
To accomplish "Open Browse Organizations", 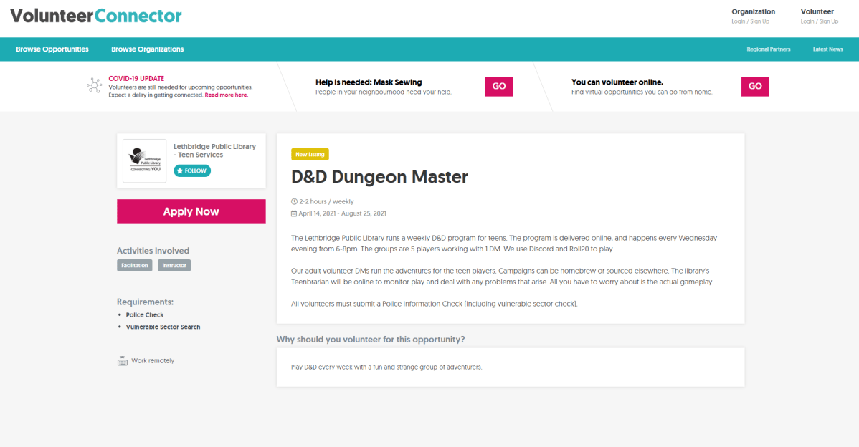I will (147, 49).
